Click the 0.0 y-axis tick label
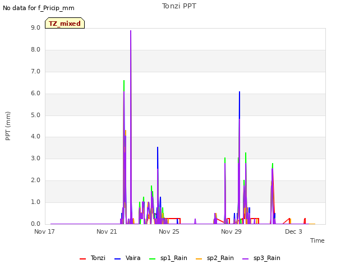Viewport: 359px width, 269px height. click(x=35, y=224)
